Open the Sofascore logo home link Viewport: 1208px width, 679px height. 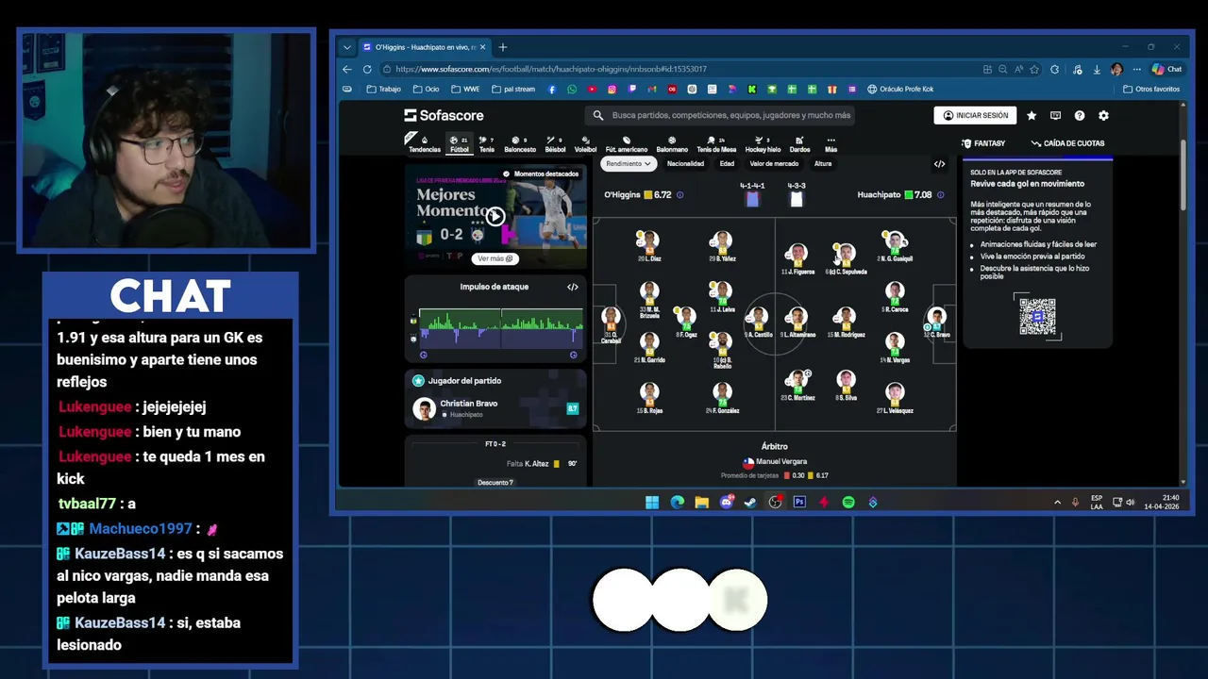click(x=444, y=115)
